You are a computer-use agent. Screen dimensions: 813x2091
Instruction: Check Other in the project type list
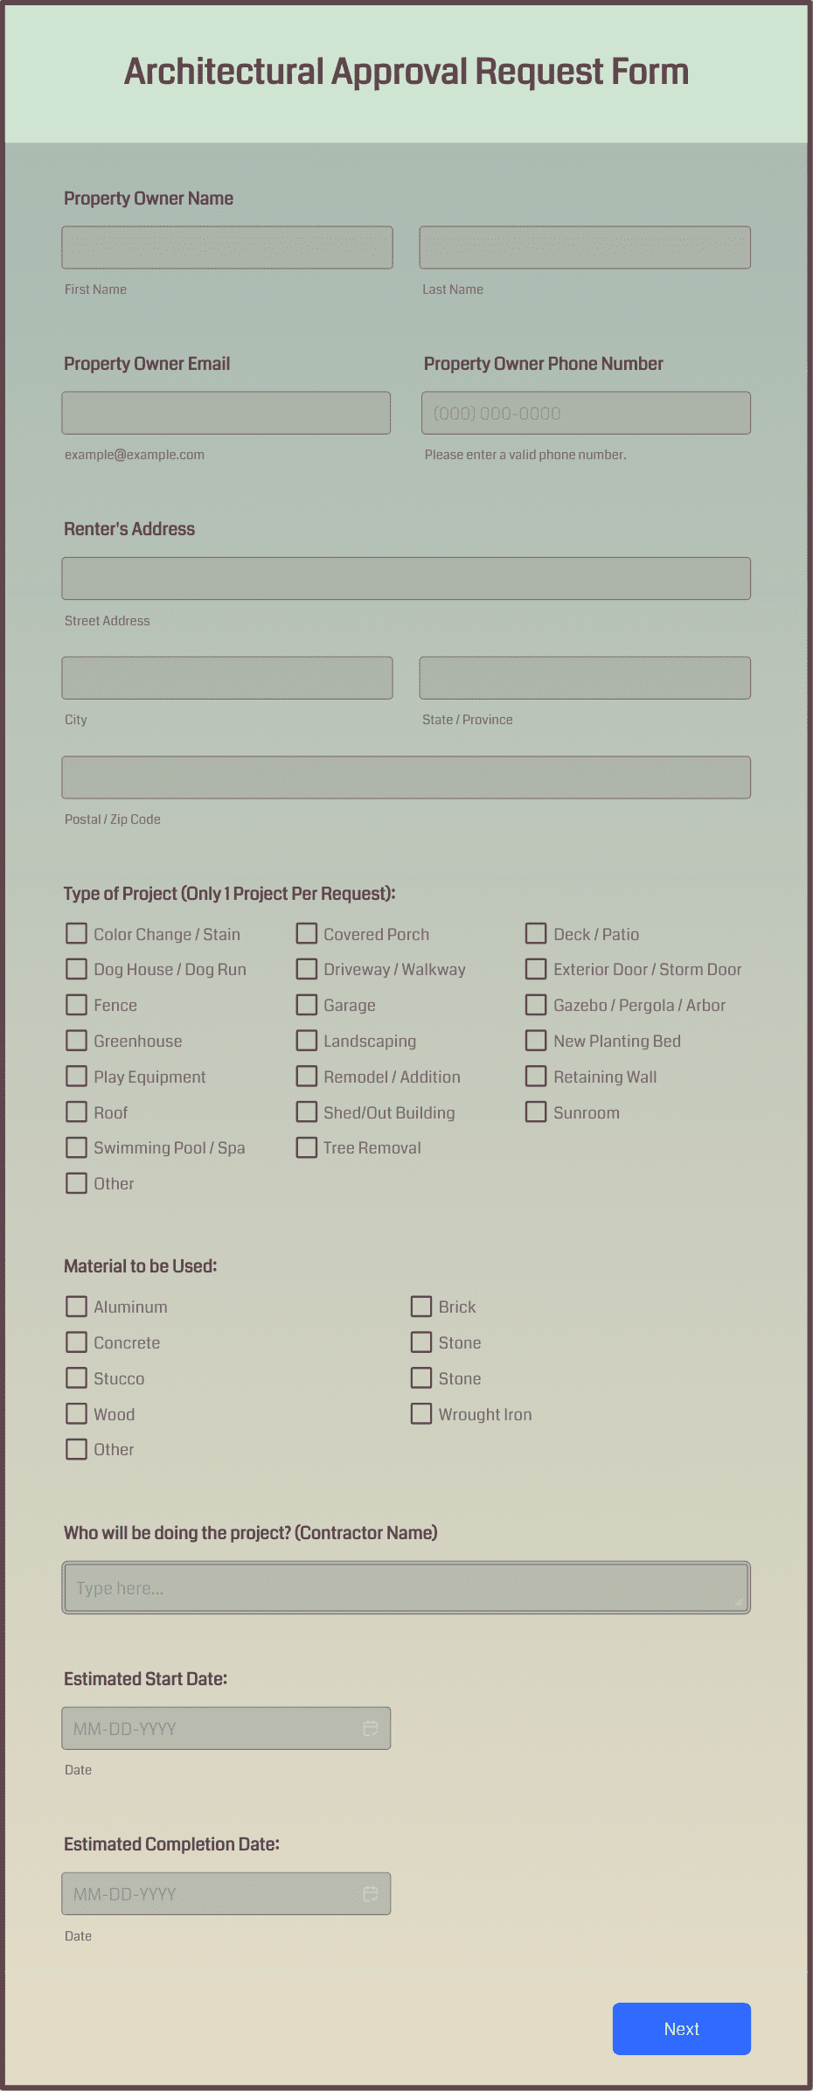(x=76, y=1183)
